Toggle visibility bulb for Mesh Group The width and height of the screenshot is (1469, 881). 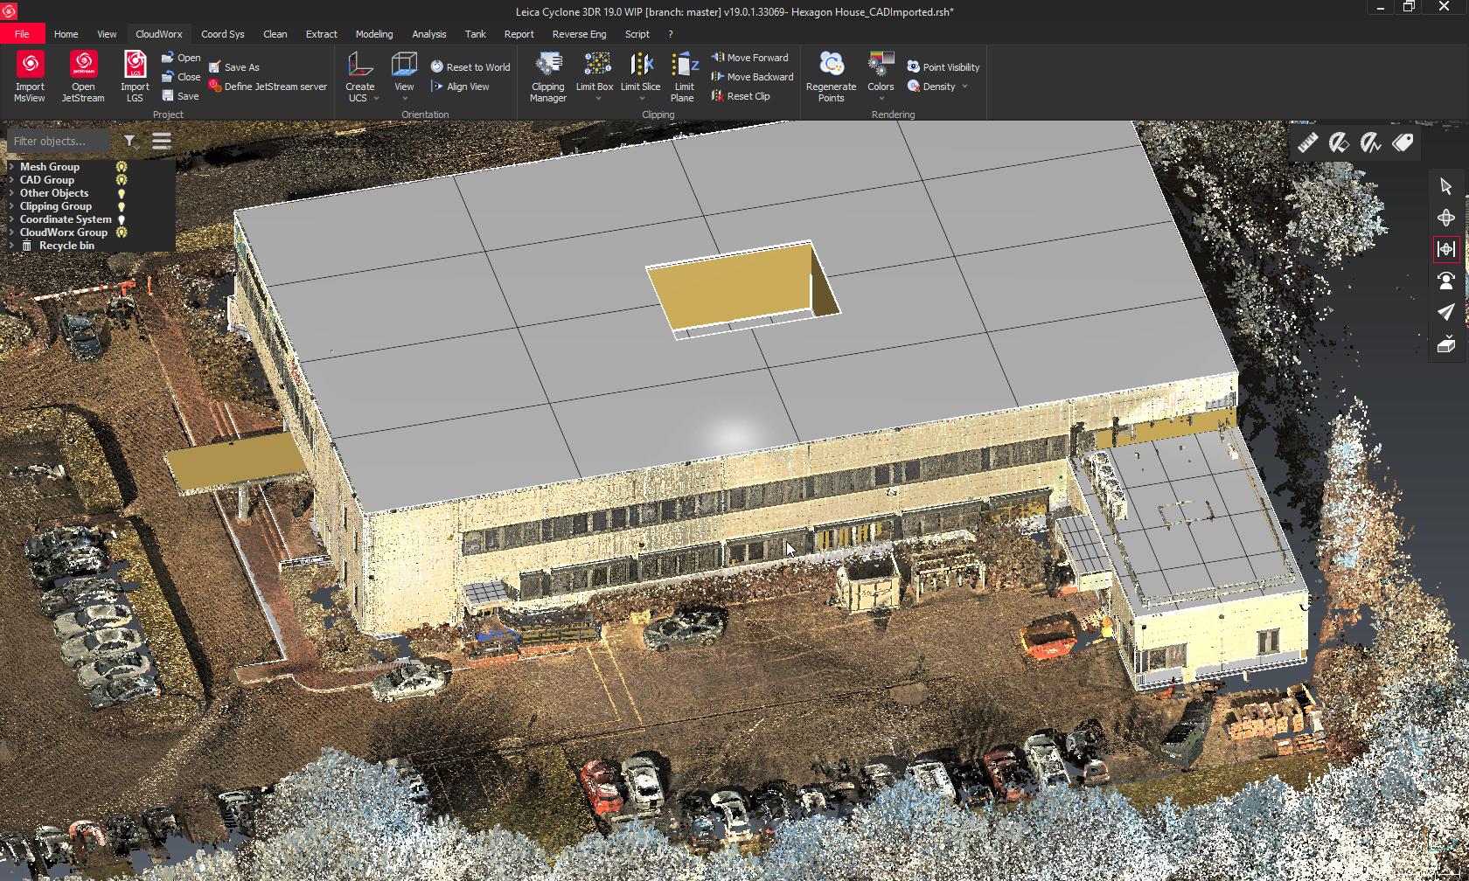(x=122, y=167)
